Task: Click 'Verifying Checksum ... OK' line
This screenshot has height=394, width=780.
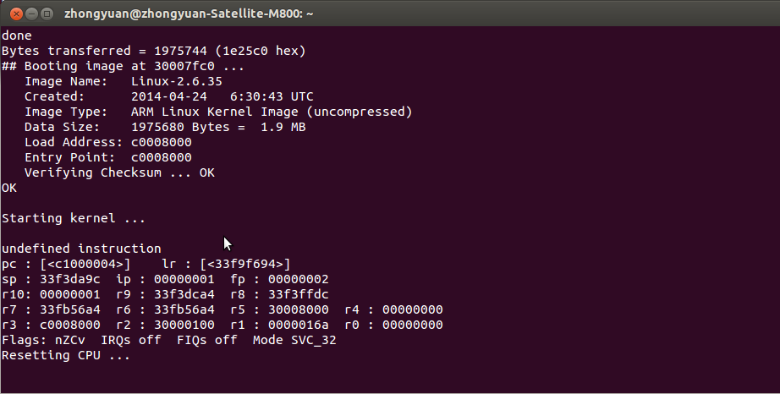Action: click(x=119, y=172)
